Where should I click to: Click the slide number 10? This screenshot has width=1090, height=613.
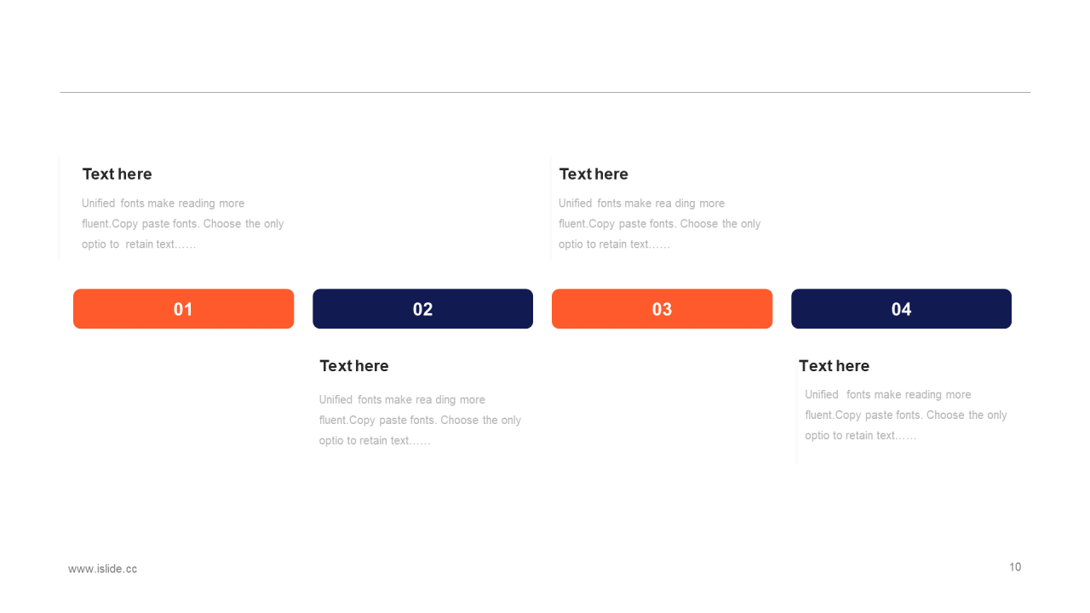(1015, 567)
